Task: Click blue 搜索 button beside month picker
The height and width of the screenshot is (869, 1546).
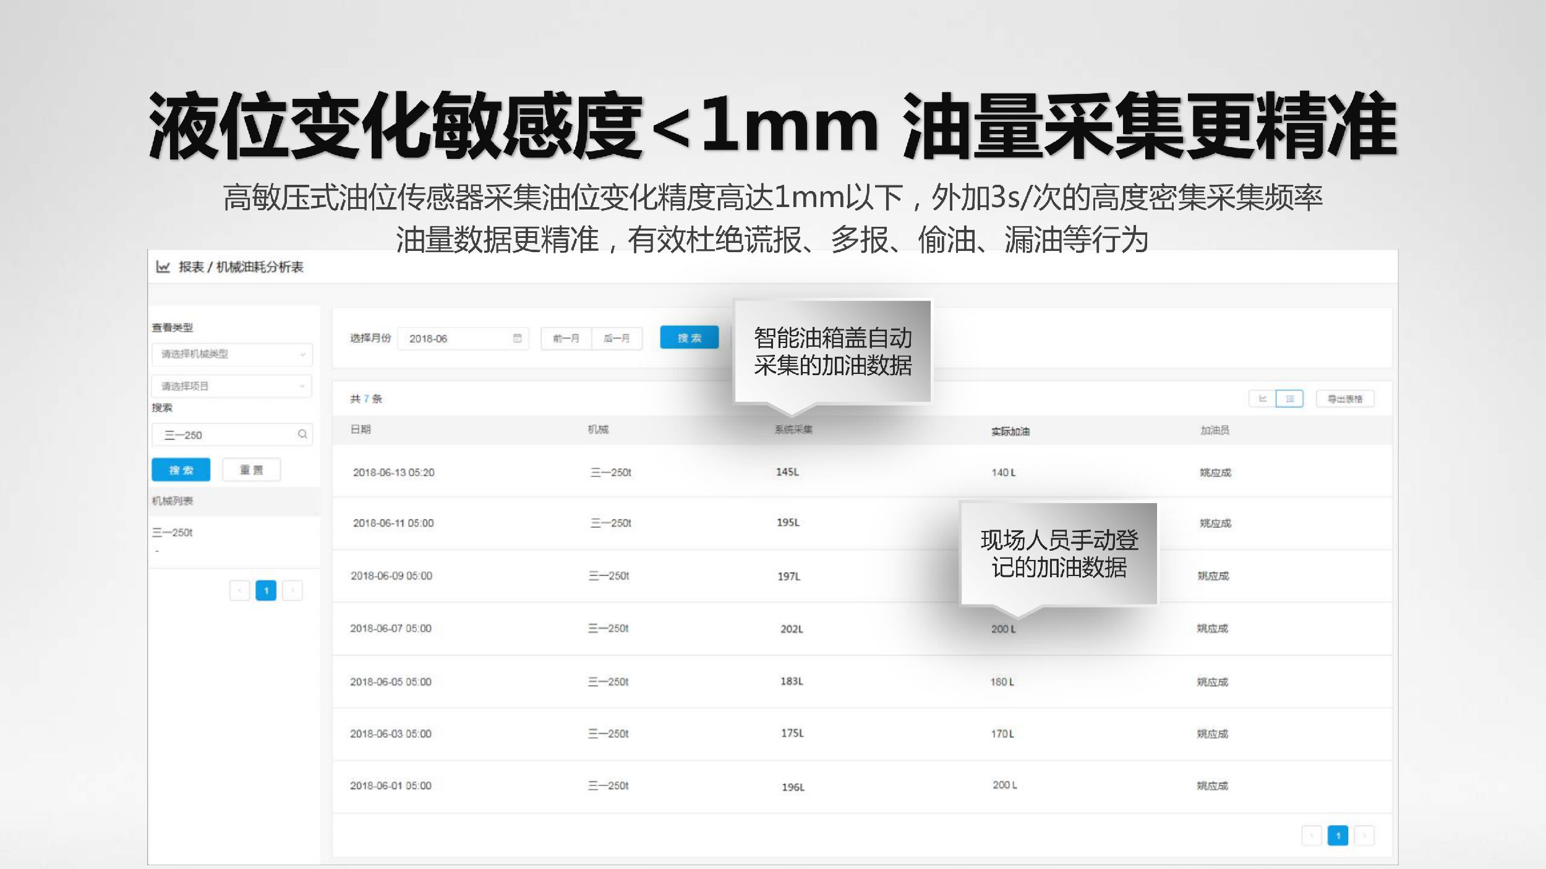Action: pos(690,337)
